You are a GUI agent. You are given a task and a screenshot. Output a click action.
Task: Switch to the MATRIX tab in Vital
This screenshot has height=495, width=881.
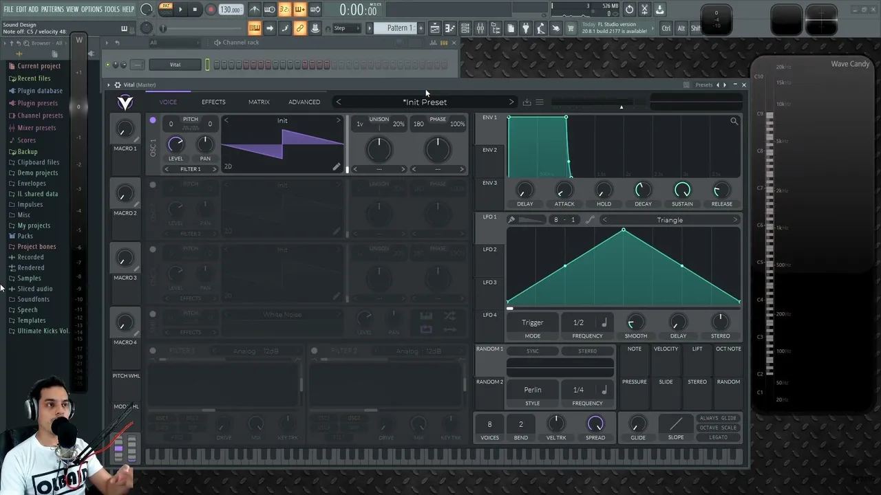[x=259, y=102]
